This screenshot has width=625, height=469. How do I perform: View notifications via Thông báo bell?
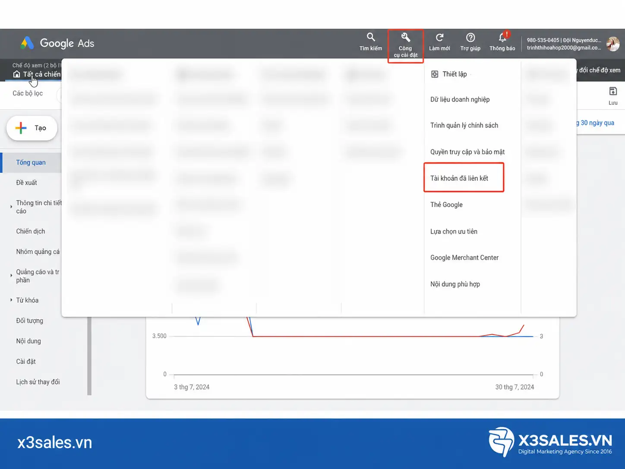tap(502, 42)
